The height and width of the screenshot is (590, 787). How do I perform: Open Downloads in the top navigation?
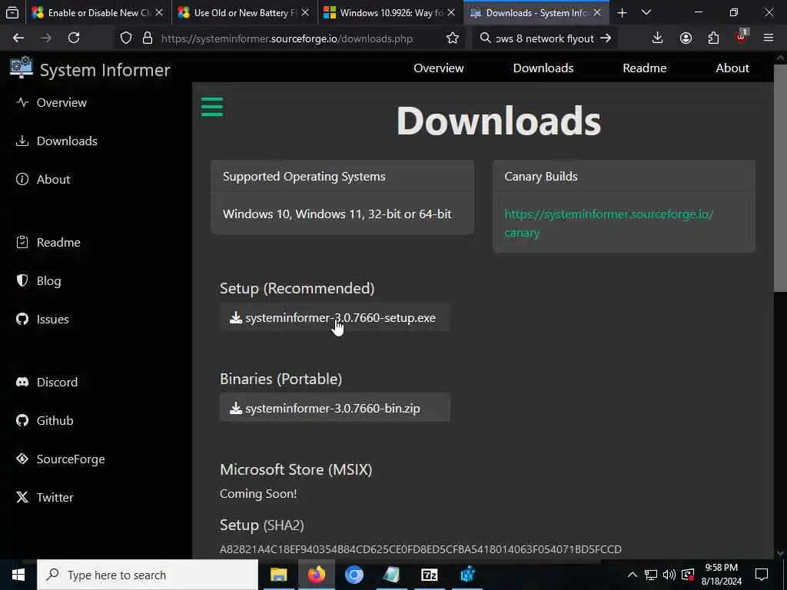[543, 68]
